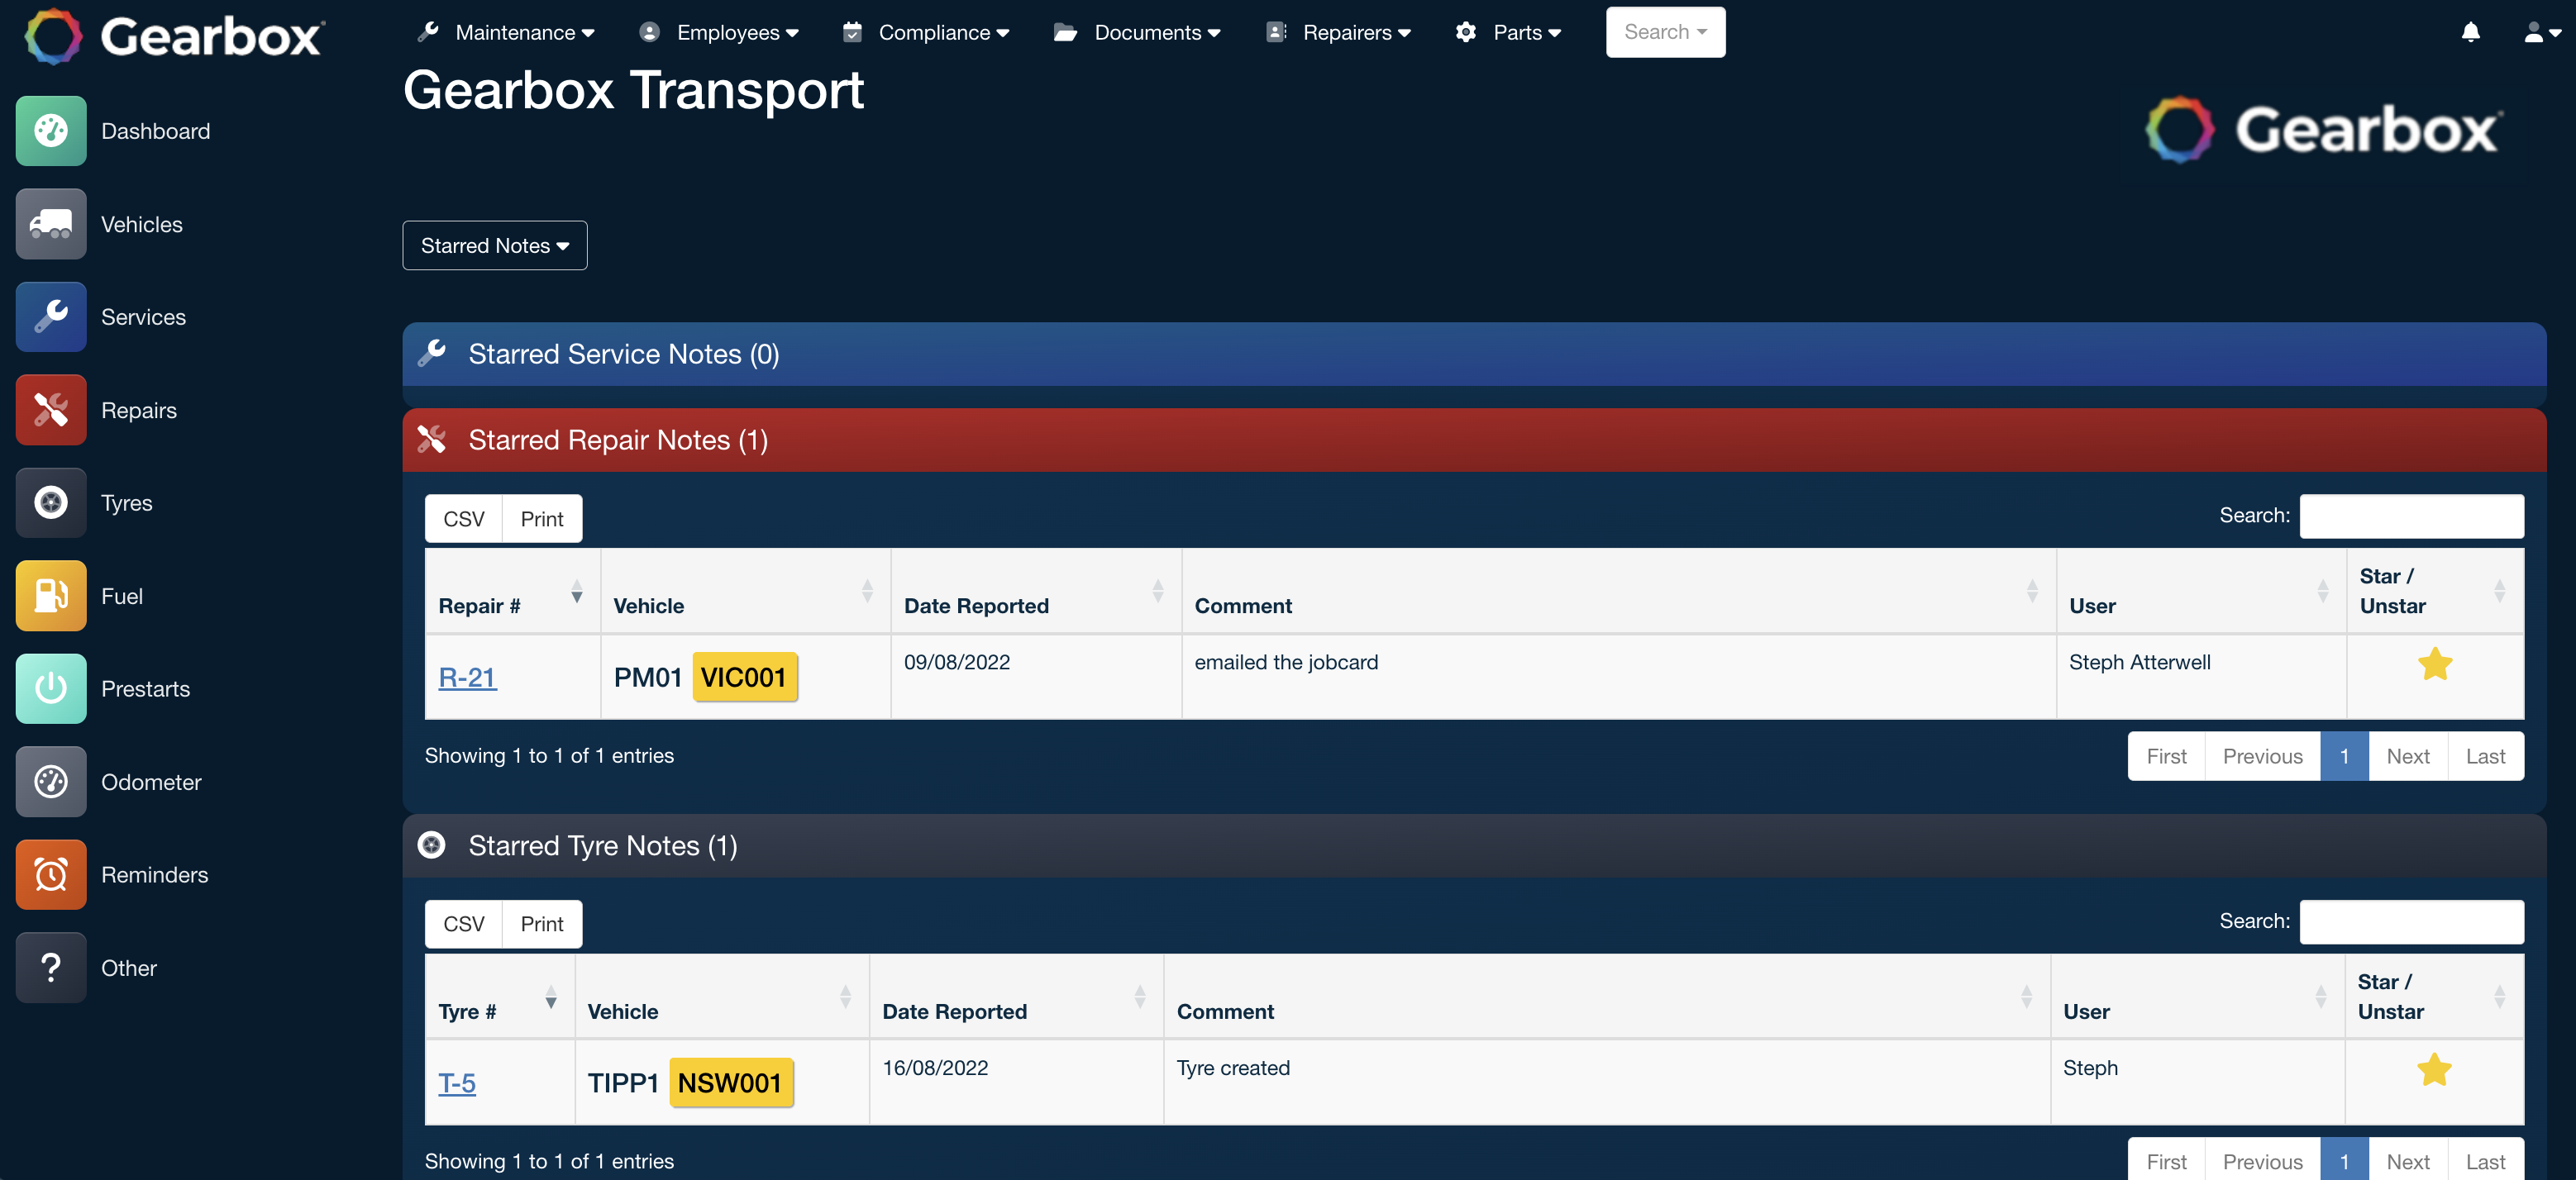
Task: Open the Reminders alarm clock icon
Action: 51,874
